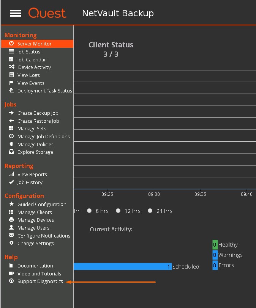Screen dimensions: 256x308
Task: Toggle the hamburger navigation menu
Action: click(x=16, y=13)
